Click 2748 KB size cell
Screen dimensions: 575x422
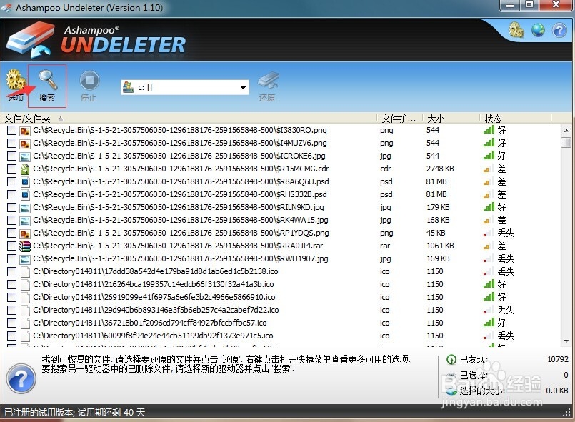point(440,169)
